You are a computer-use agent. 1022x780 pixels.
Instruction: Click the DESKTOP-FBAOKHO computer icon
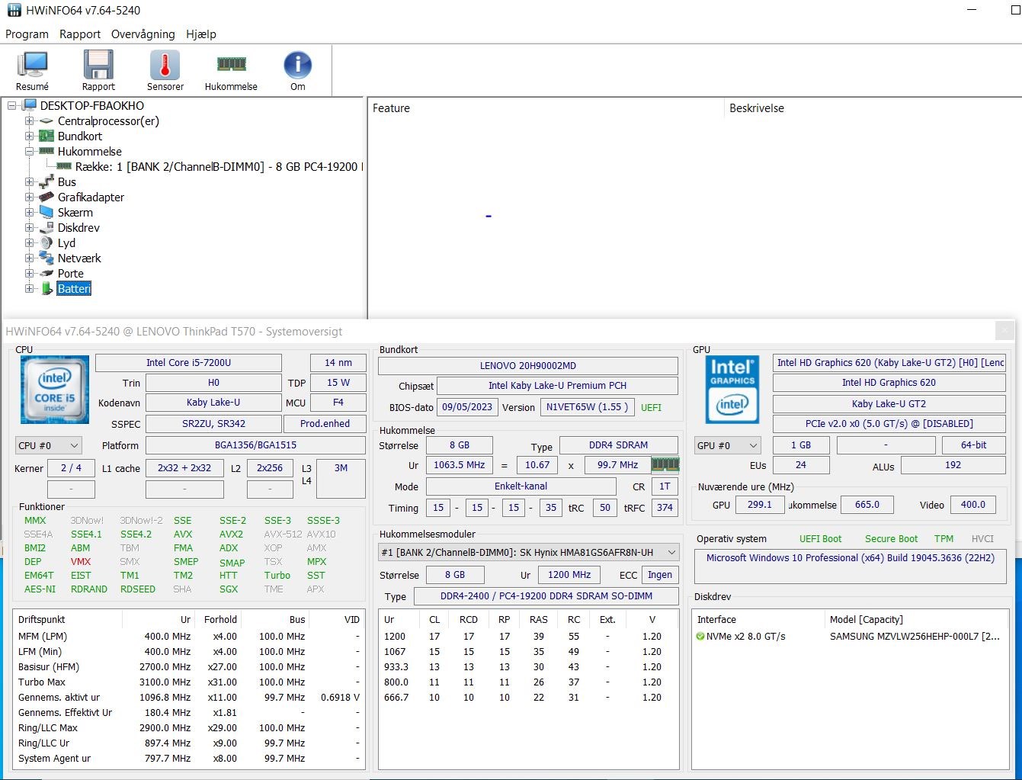tap(29, 105)
